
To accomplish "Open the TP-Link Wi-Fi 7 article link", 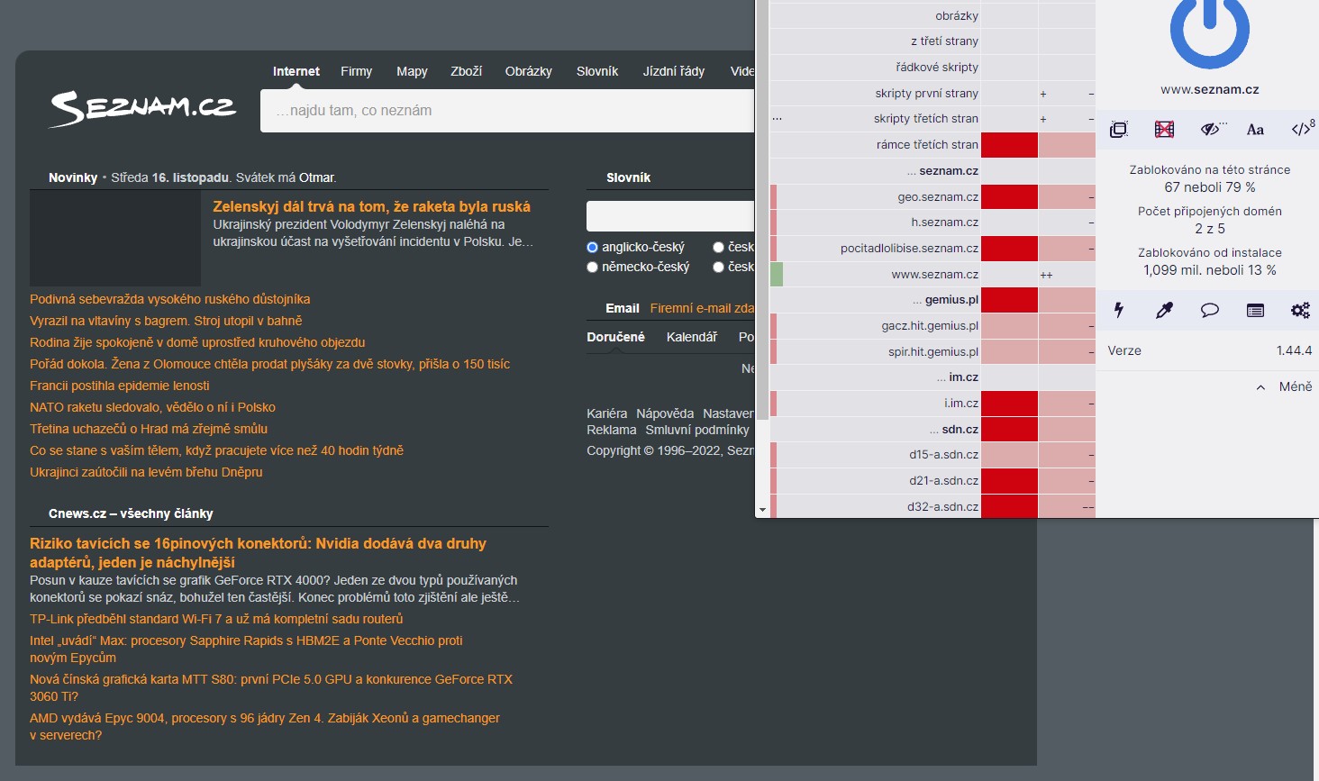I will [216, 619].
